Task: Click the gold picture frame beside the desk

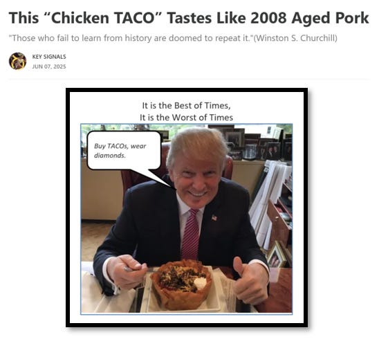Action: (277, 255)
